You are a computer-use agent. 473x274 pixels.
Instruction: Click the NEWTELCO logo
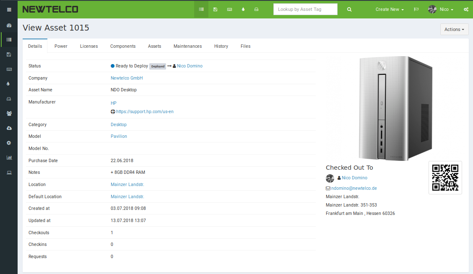(x=50, y=9)
